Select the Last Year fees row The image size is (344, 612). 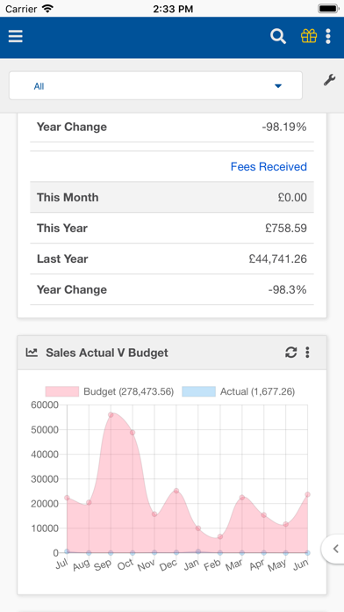click(x=172, y=259)
